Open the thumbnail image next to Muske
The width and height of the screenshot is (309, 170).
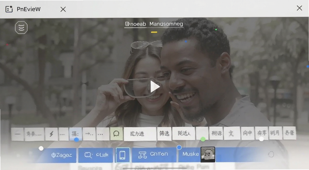coord(208,155)
